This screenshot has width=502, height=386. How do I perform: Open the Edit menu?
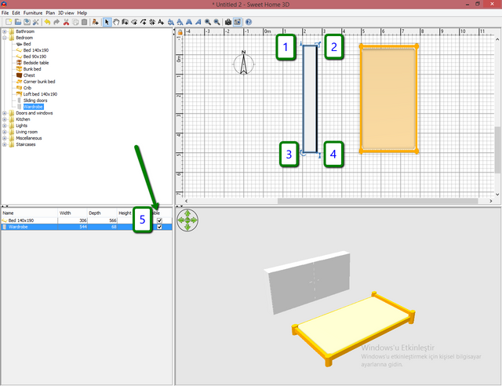click(16, 13)
